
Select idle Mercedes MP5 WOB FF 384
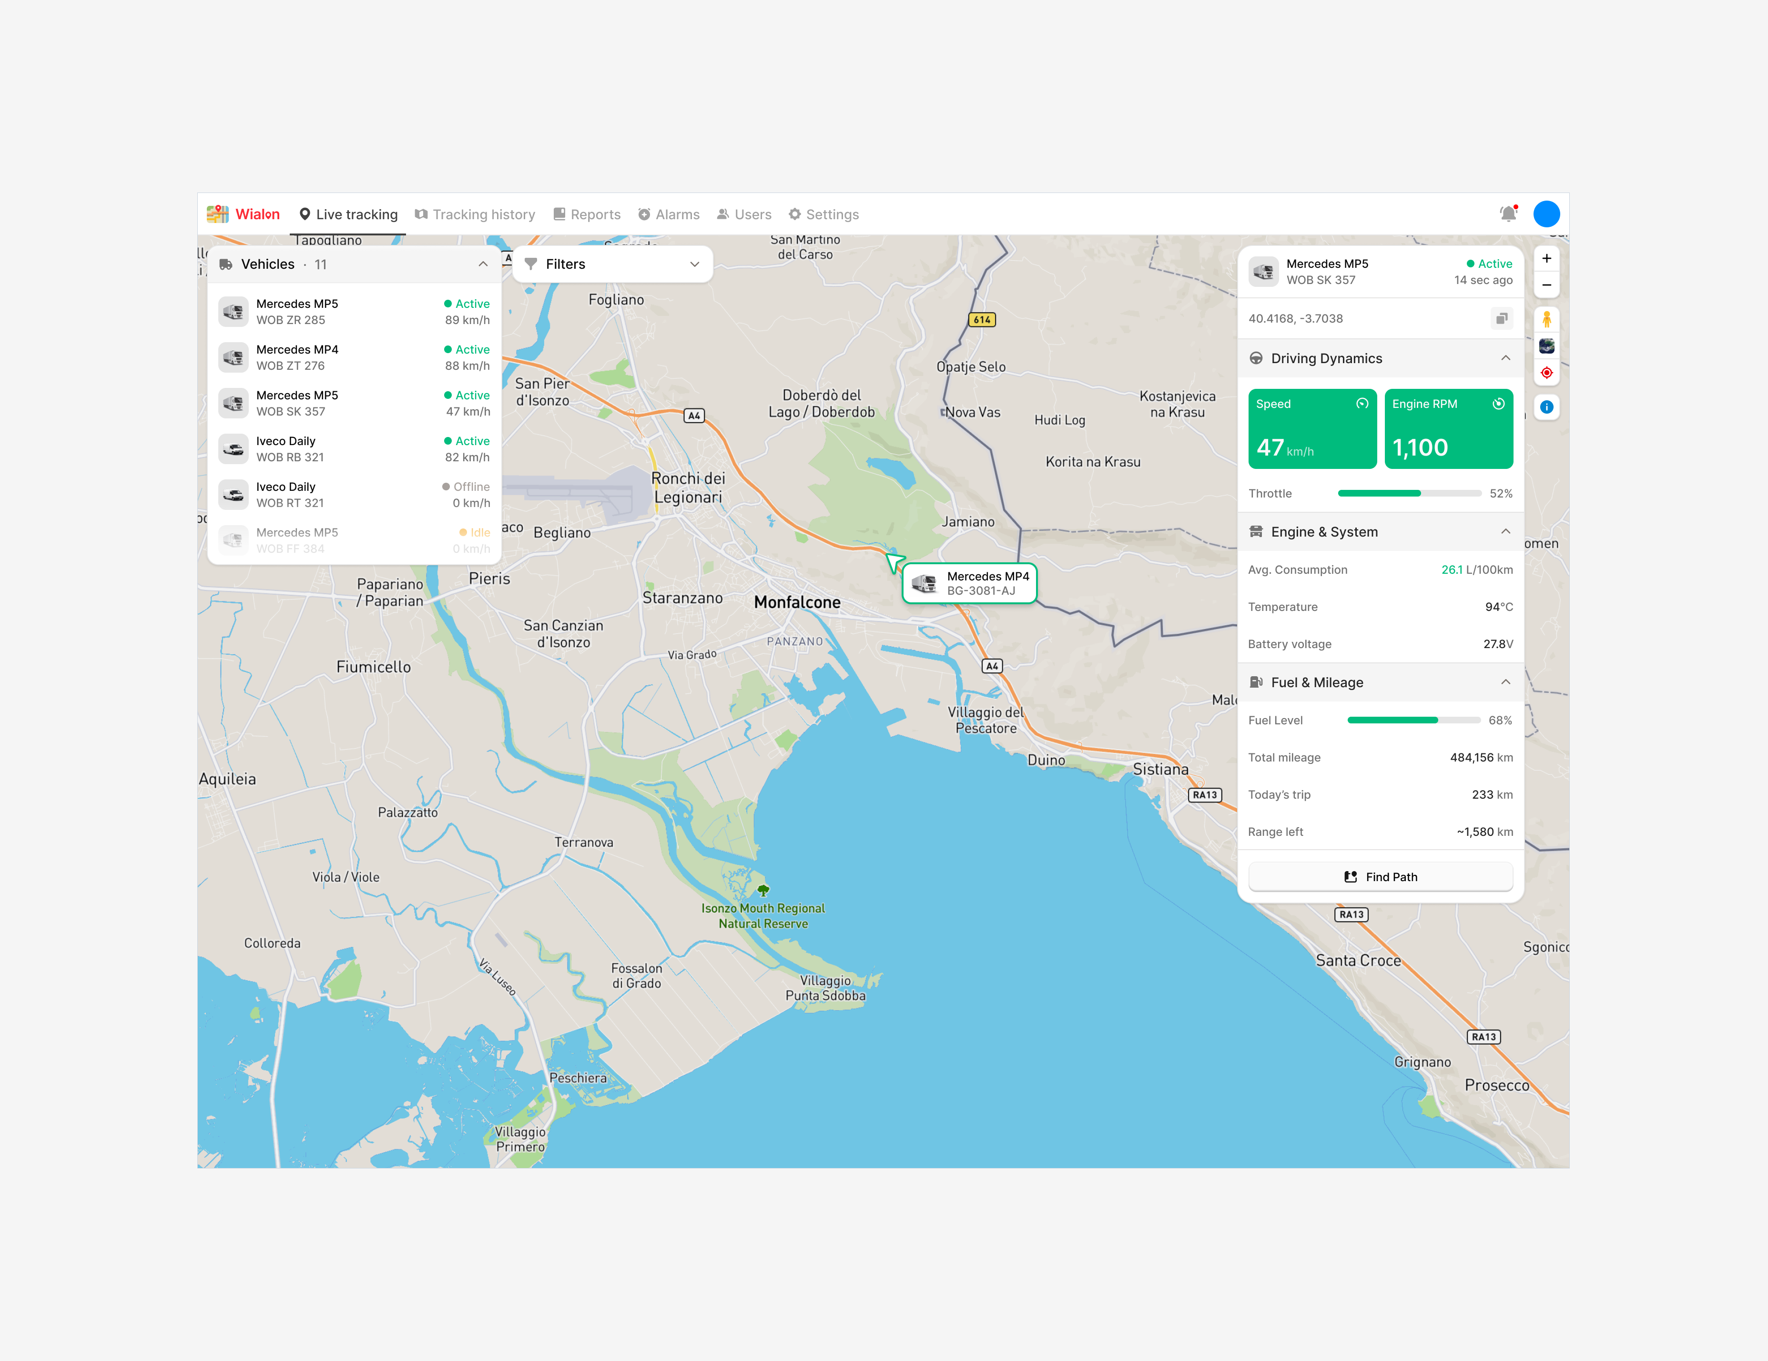point(354,540)
